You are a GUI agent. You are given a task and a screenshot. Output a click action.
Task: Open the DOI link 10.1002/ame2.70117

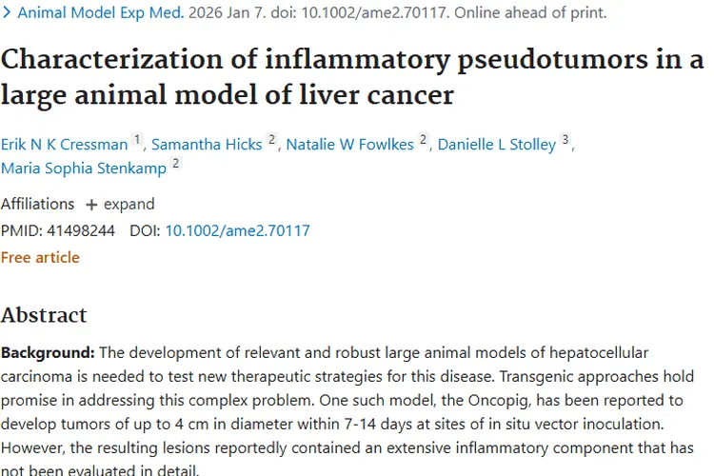click(x=237, y=230)
